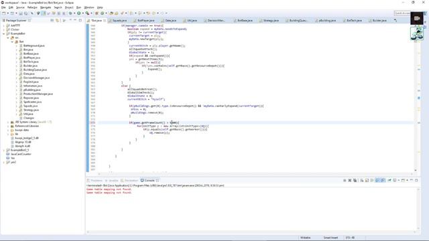Collapse the src folder node

pyautogui.click(x=8, y=37)
